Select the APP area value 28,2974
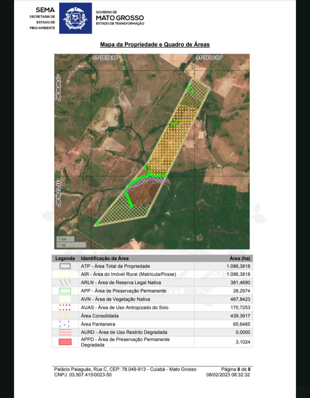Viewport: 310px width, 398px height. pyautogui.click(x=242, y=291)
